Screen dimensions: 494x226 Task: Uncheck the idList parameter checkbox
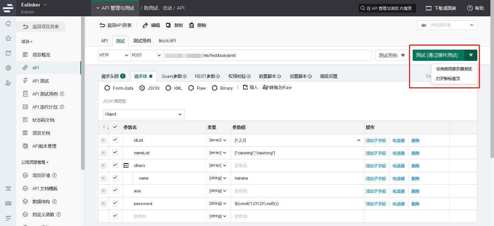pos(115,140)
